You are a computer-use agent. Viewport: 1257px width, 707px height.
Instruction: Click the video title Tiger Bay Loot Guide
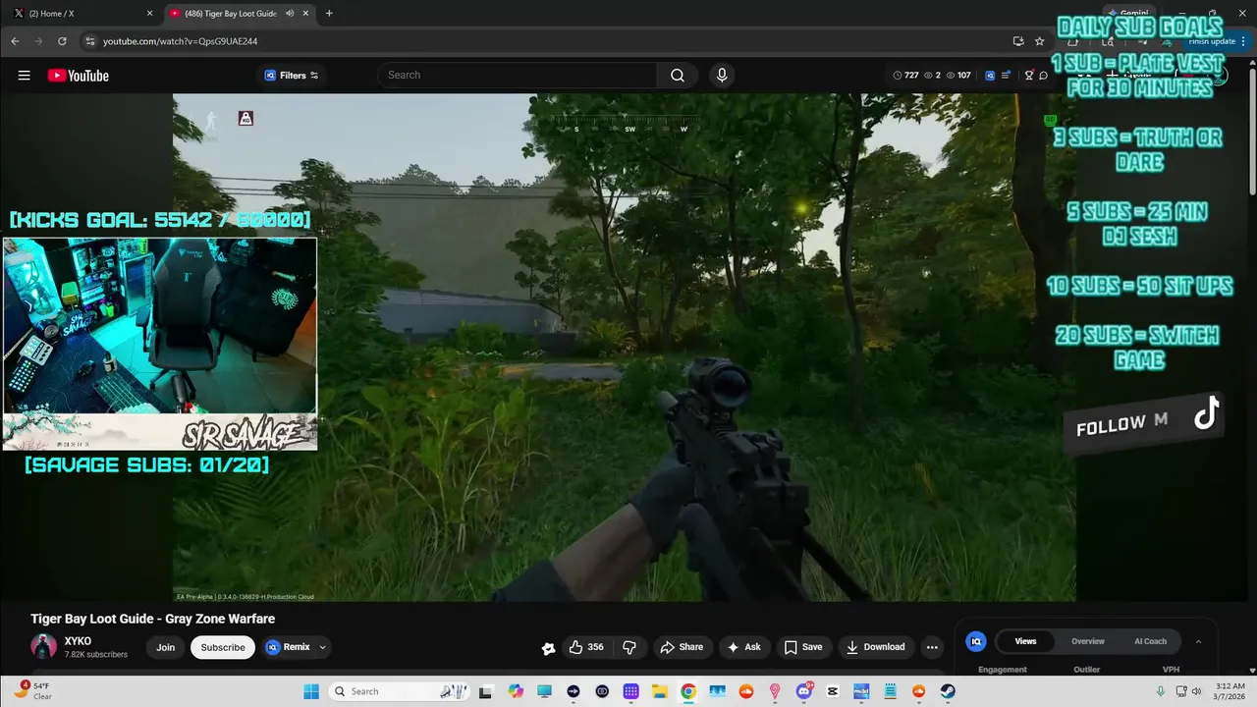click(153, 619)
